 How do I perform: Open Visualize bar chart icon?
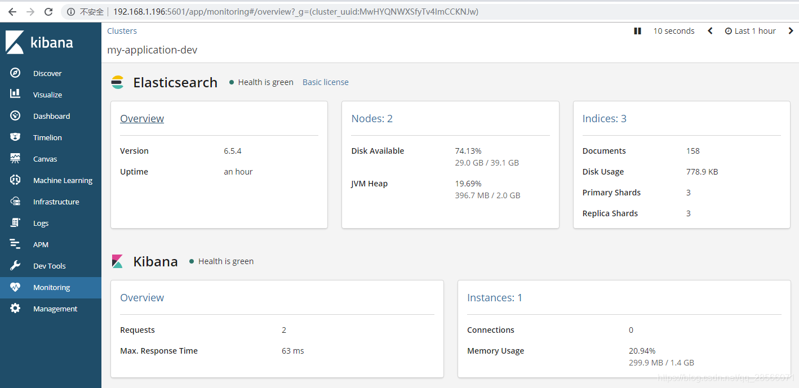tap(15, 95)
